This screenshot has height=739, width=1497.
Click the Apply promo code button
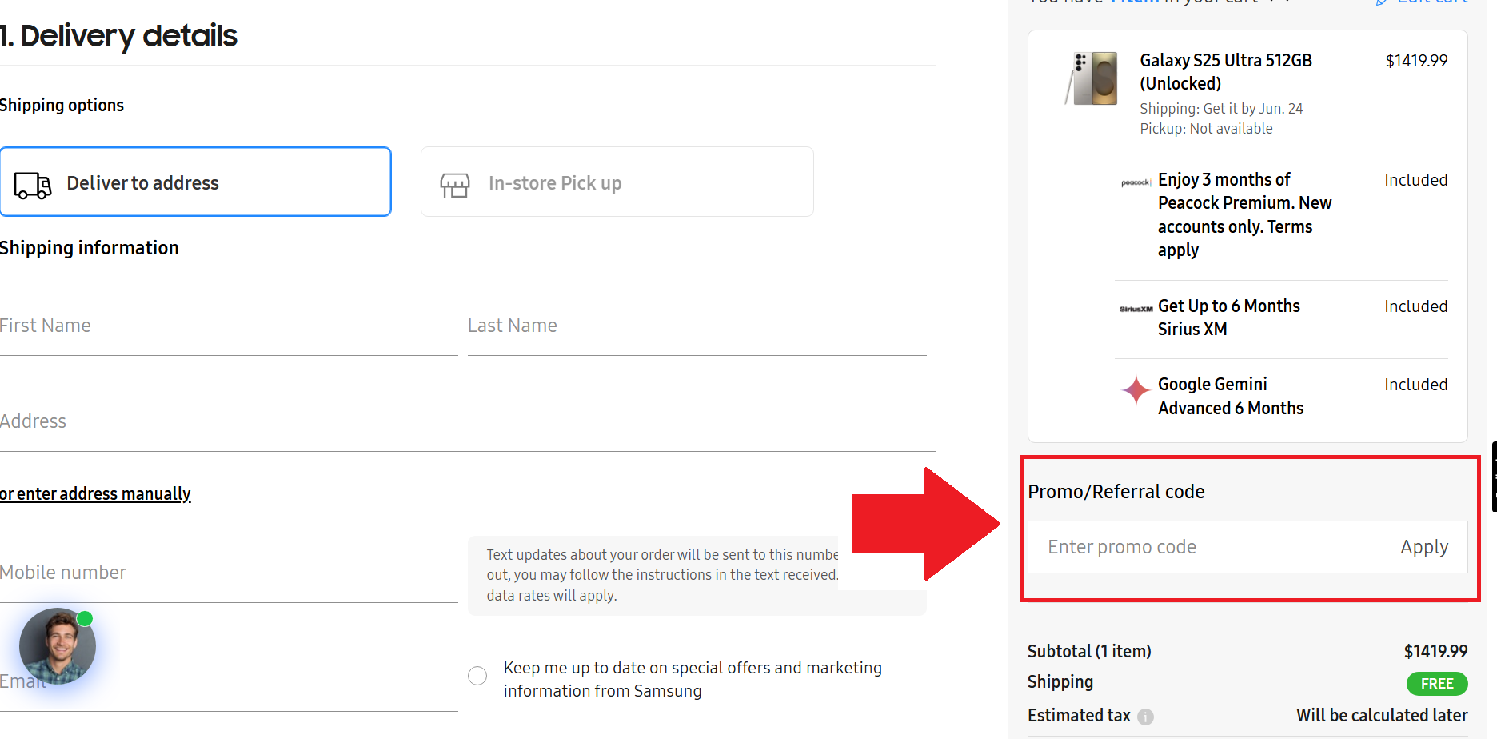tap(1424, 547)
